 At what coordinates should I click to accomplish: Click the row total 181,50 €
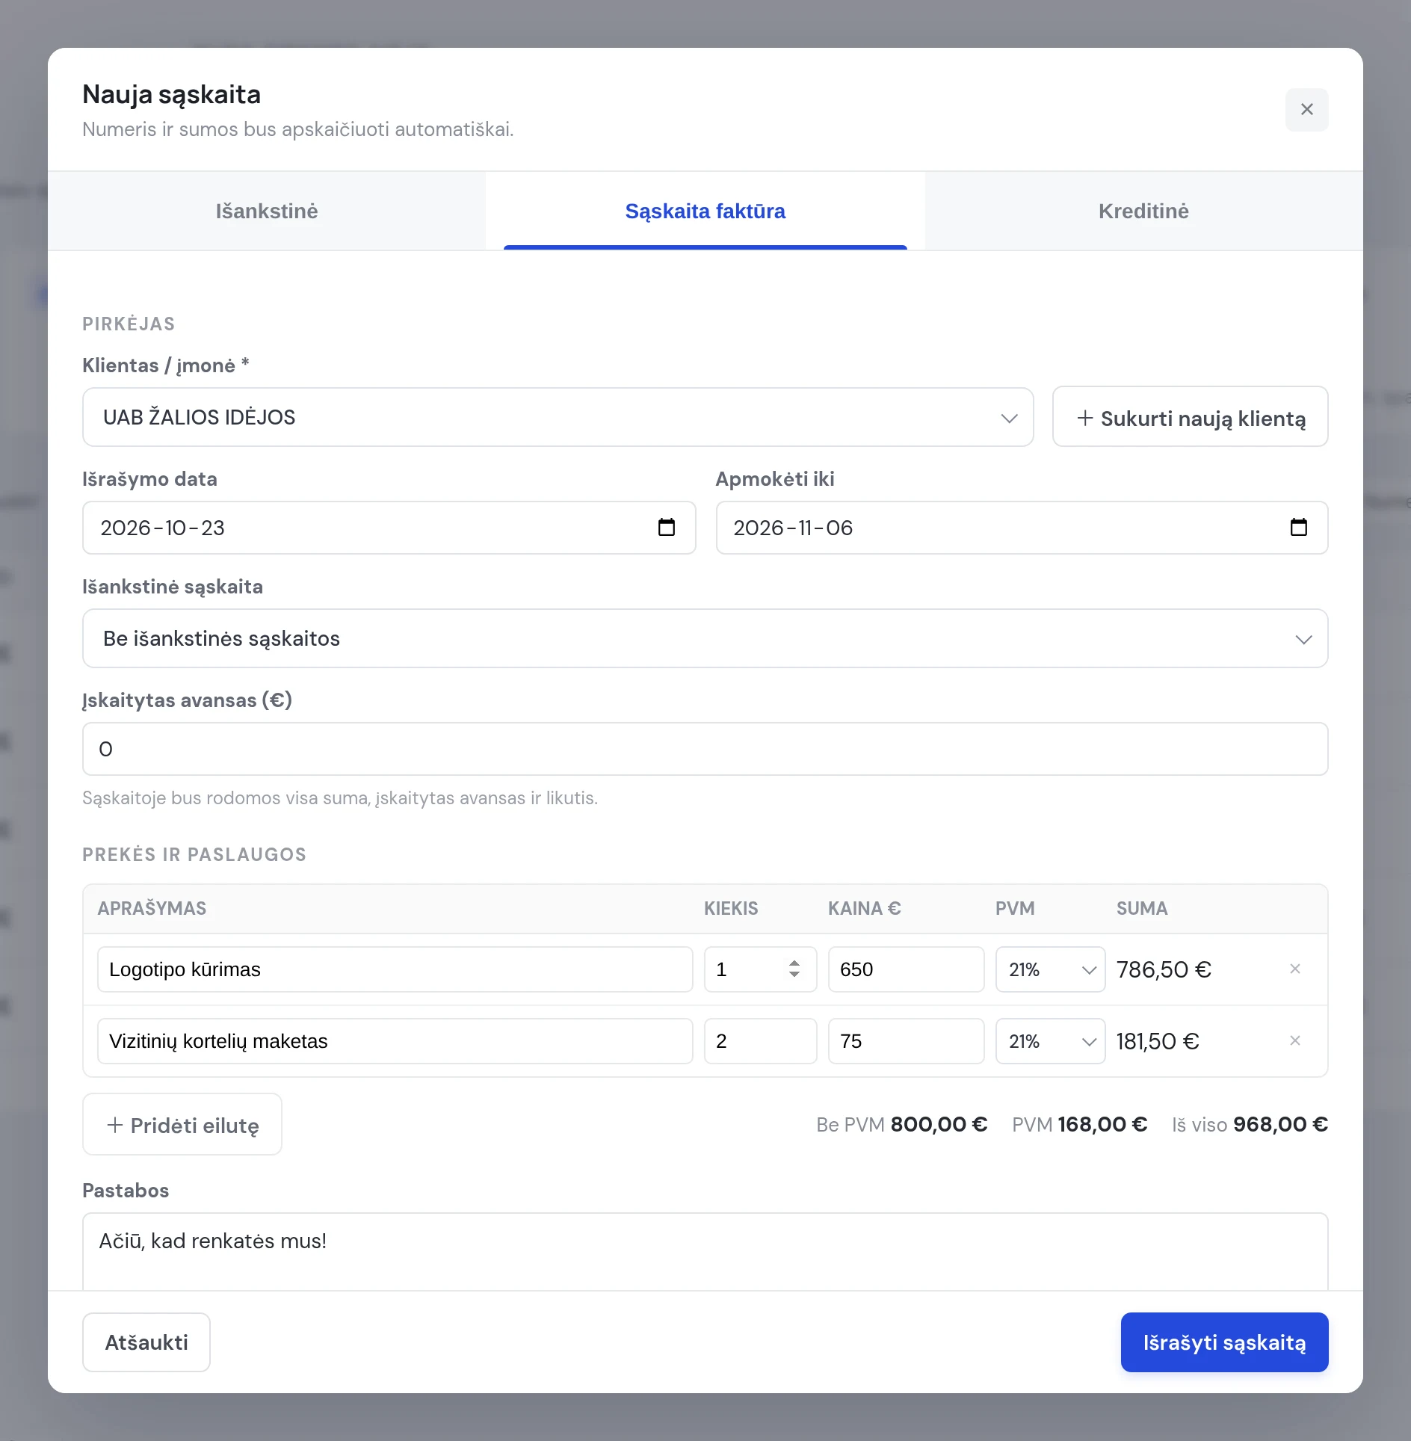coord(1158,1041)
